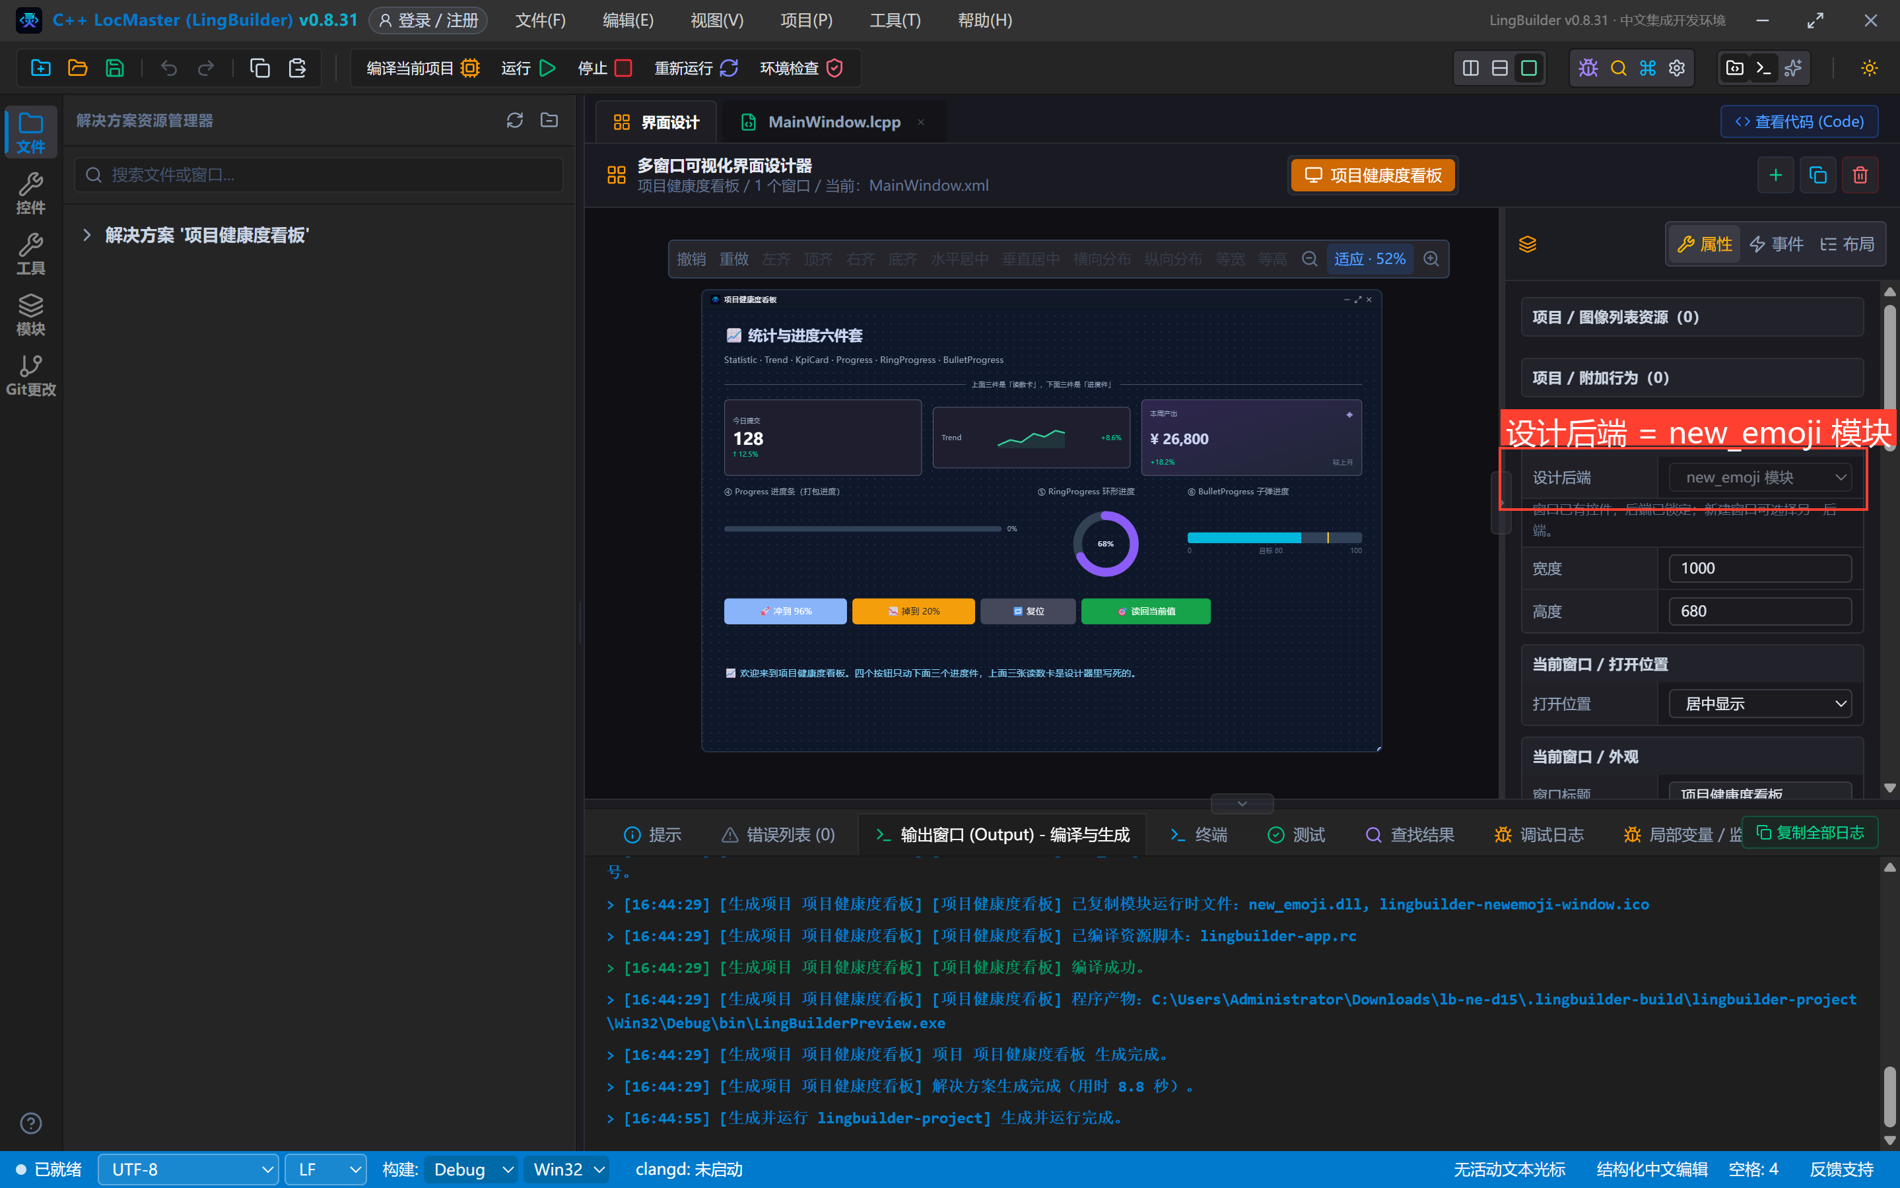Viewport: 1900px width, 1188px height.
Task: Toggle the terminal panel icon
Action: point(1763,69)
